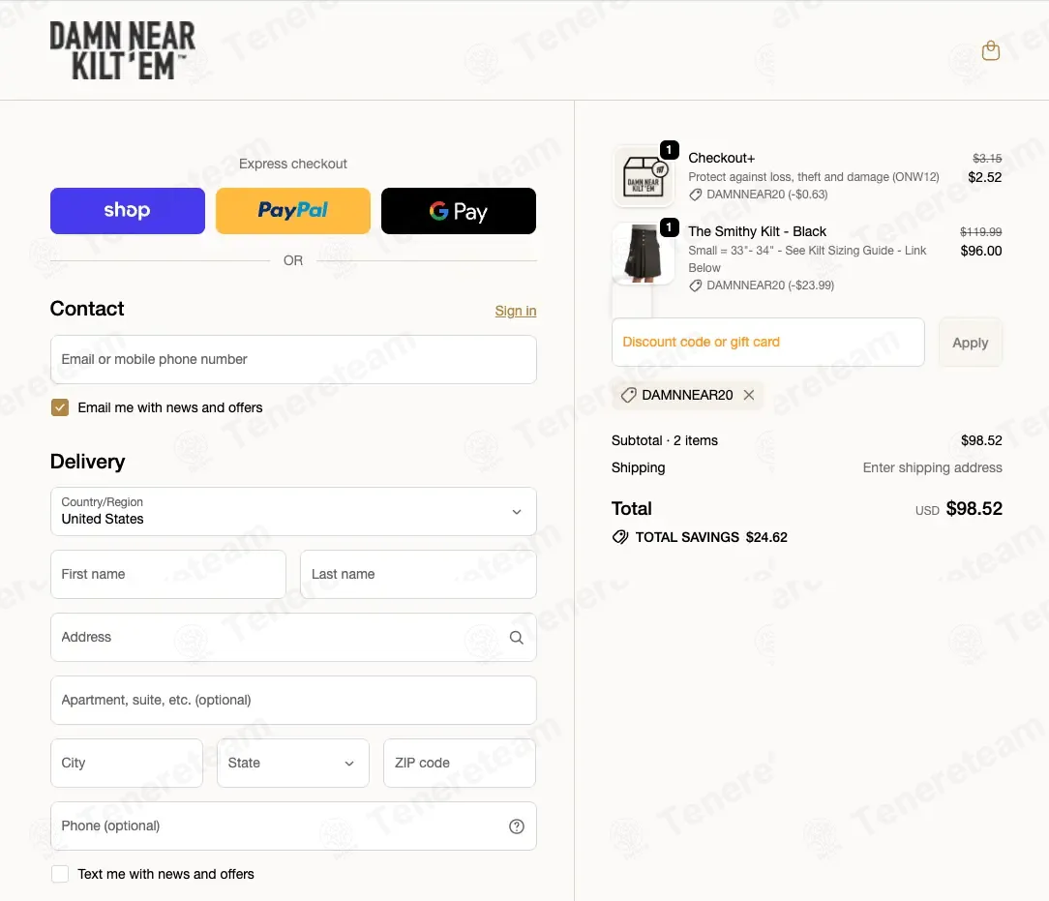Open the State dropdown
This screenshot has width=1049, height=901.
click(x=293, y=764)
